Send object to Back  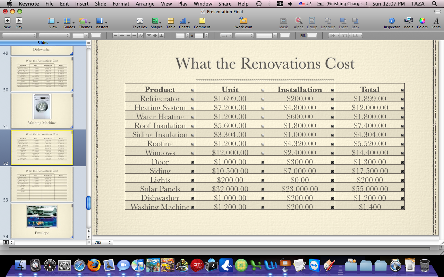[355, 23]
